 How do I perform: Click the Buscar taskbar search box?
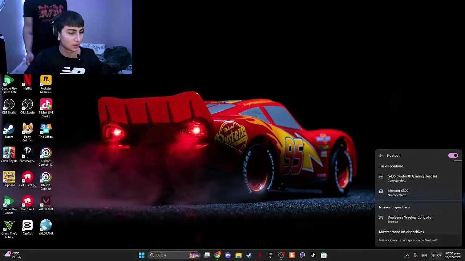coord(174,255)
